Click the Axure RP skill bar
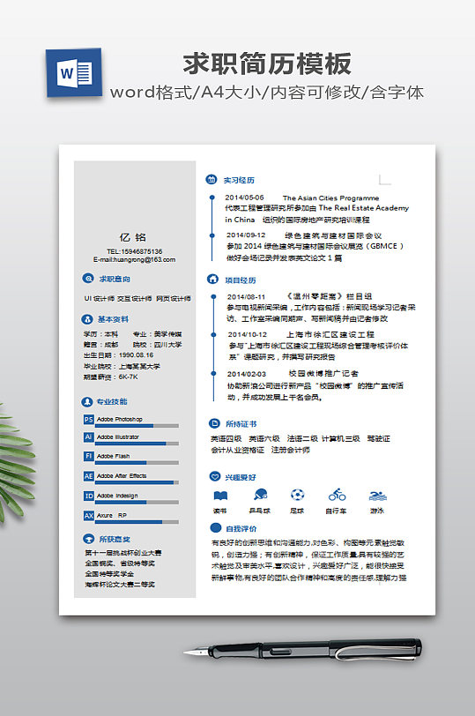 [137, 521]
